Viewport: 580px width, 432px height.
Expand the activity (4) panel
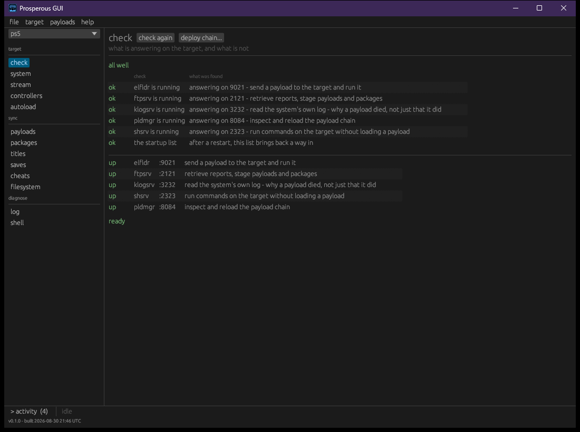(x=29, y=411)
